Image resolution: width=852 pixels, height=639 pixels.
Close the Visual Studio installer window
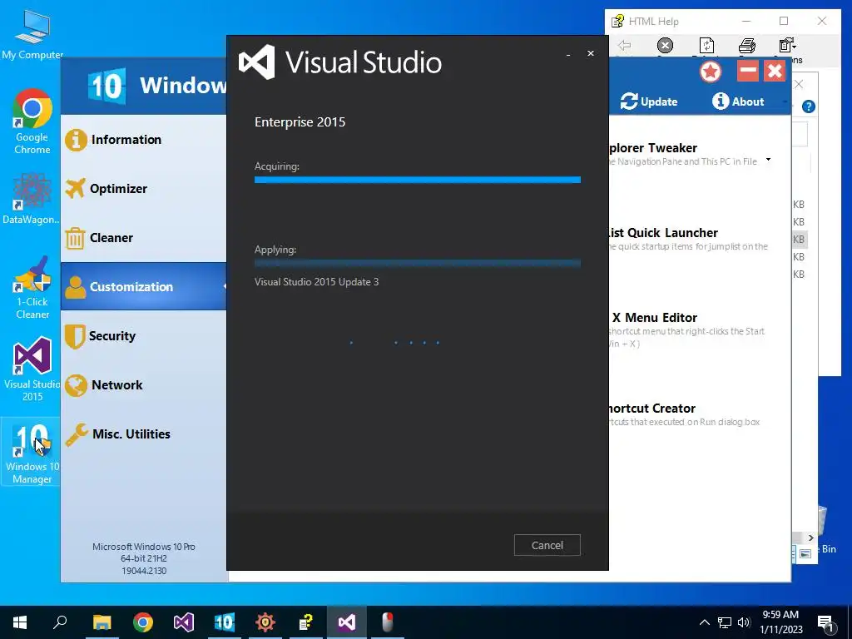pyautogui.click(x=591, y=53)
